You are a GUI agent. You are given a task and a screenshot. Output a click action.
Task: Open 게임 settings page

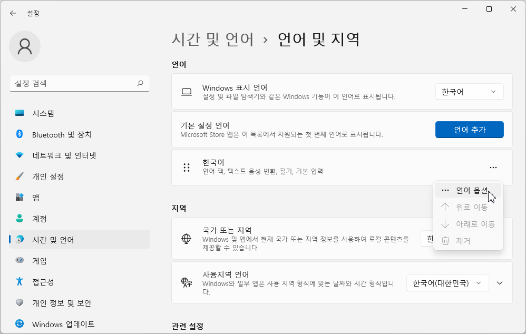tap(80, 261)
